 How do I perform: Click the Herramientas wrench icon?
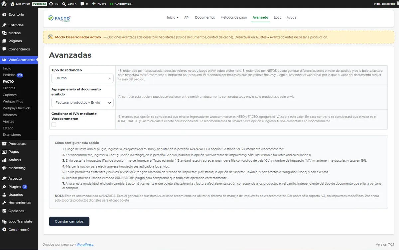click(x=4, y=203)
